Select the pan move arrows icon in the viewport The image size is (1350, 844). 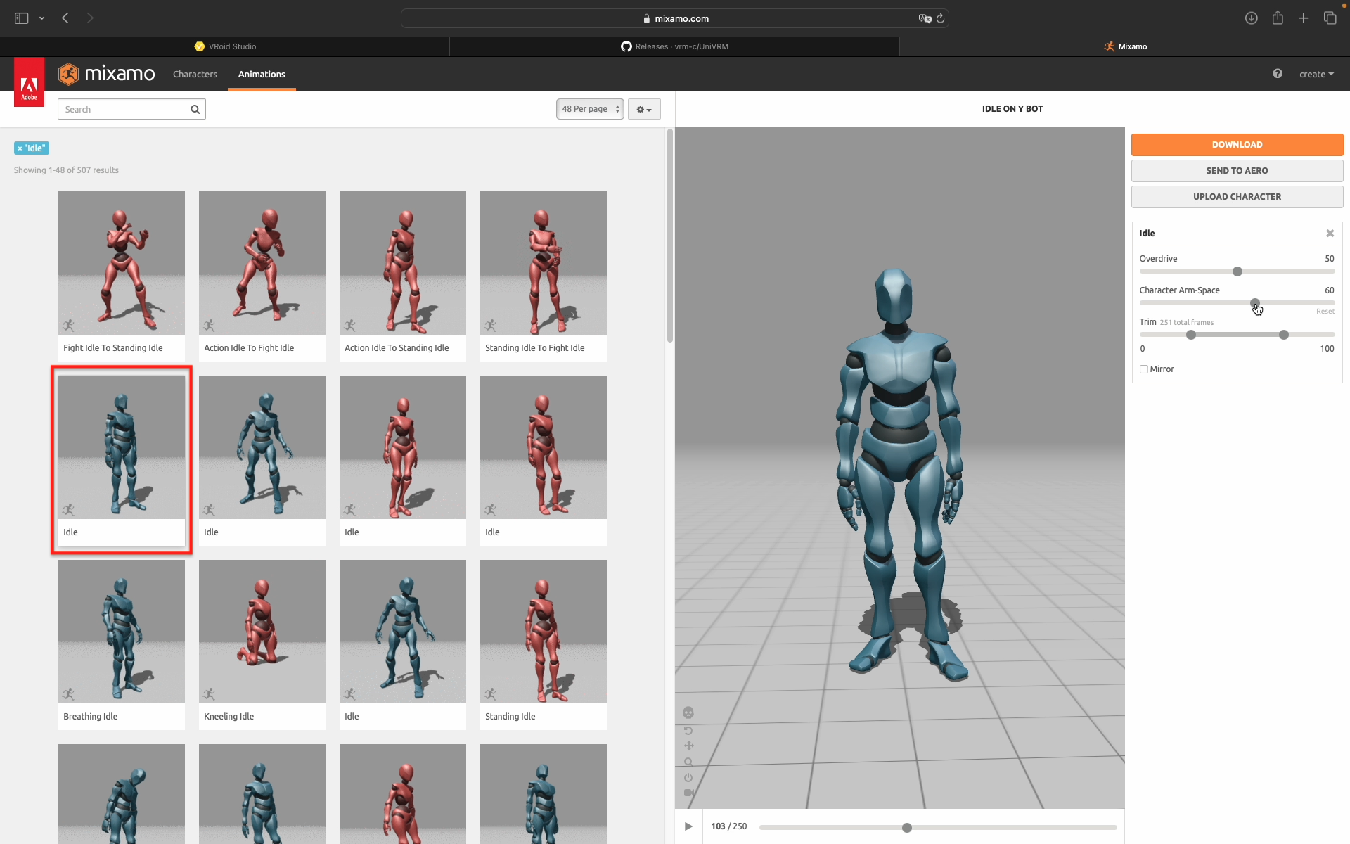[x=688, y=746]
